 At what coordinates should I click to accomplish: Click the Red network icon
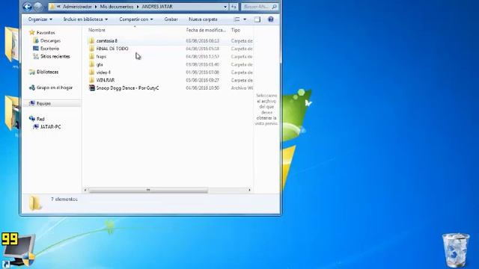[31, 119]
